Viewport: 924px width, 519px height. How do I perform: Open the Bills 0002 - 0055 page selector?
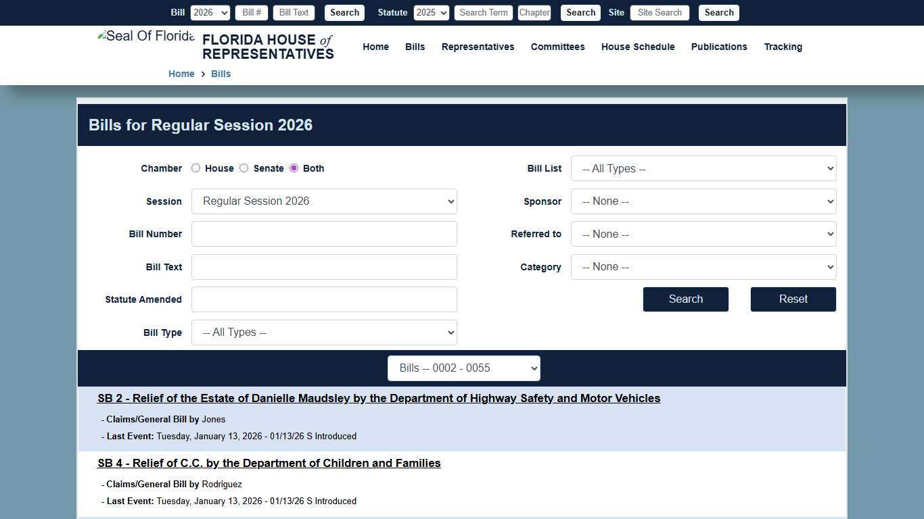pyautogui.click(x=463, y=368)
